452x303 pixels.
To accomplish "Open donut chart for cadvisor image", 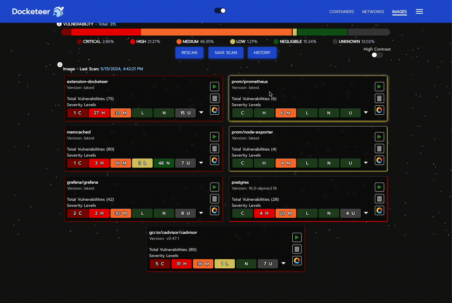I will click(x=297, y=261).
